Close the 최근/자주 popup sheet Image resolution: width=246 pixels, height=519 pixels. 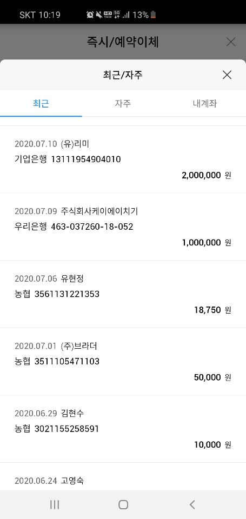227,75
